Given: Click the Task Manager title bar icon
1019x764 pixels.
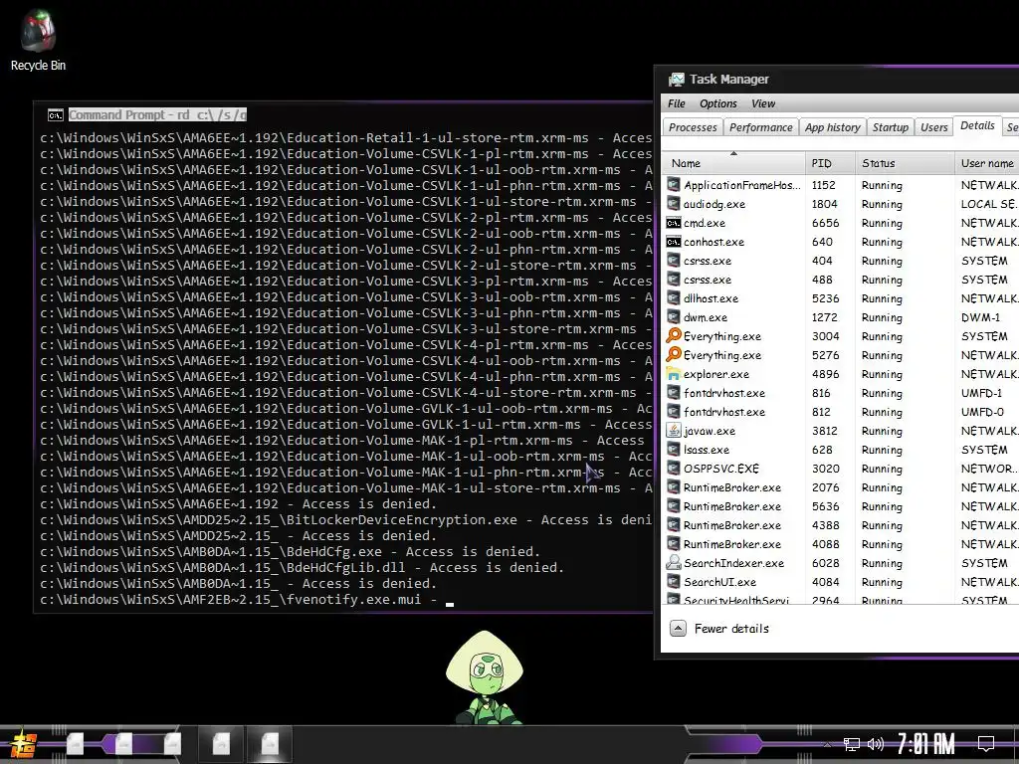Looking at the screenshot, I should [677, 80].
